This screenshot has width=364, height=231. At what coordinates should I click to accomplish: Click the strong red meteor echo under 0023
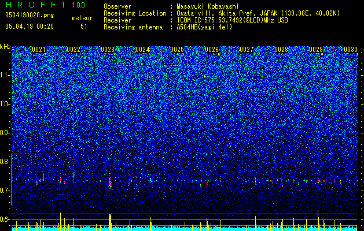pyautogui.click(x=110, y=182)
